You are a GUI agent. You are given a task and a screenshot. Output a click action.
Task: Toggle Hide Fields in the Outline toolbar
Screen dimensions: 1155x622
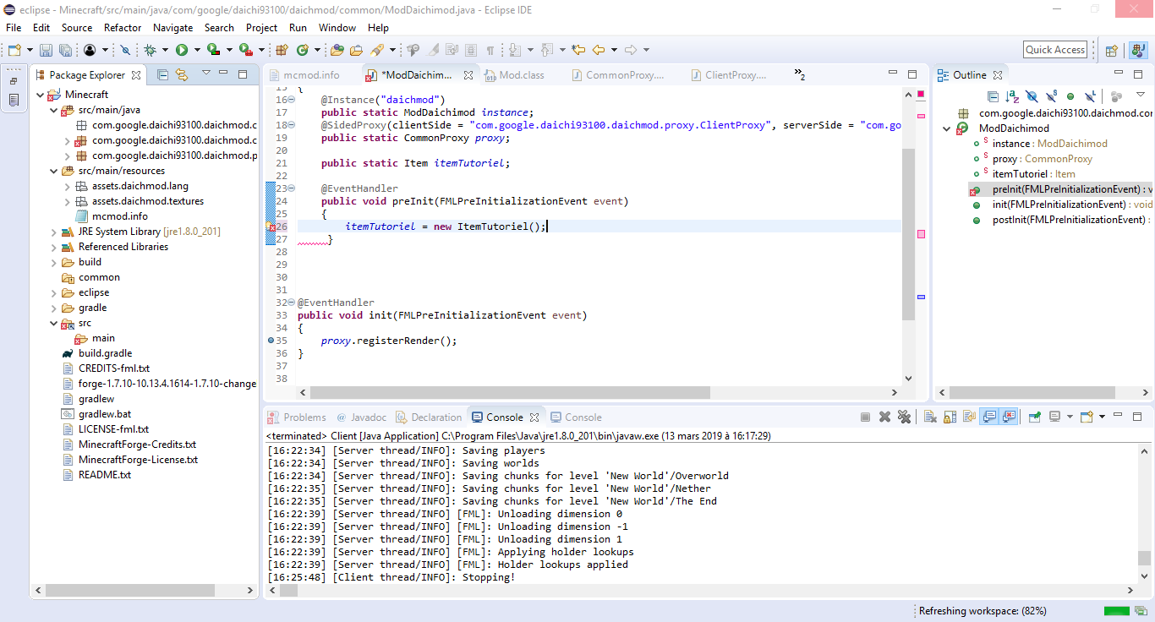[x=1032, y=97]
